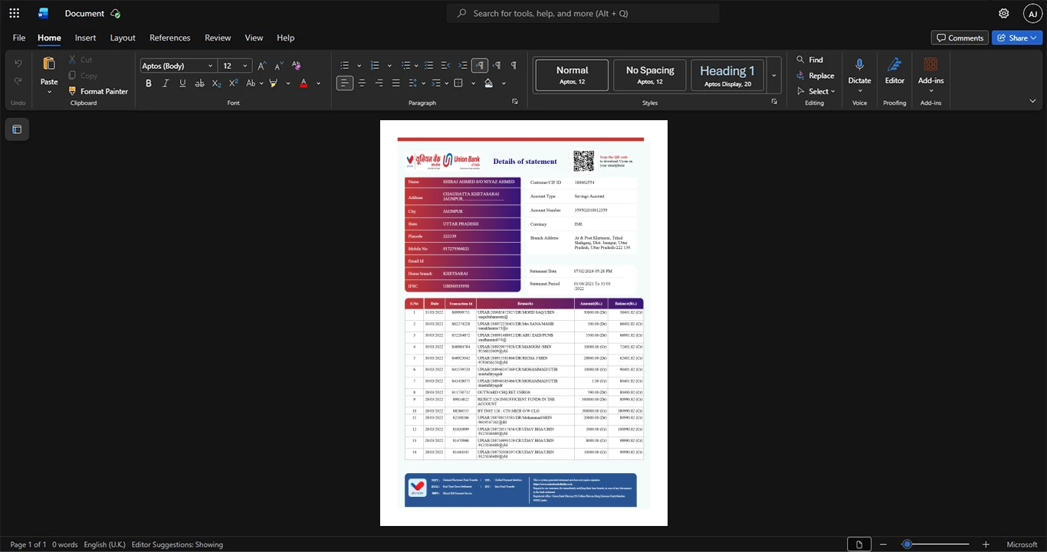Expand numbered list style dropdown
1047x552 pixels.
tap(389, 66)
